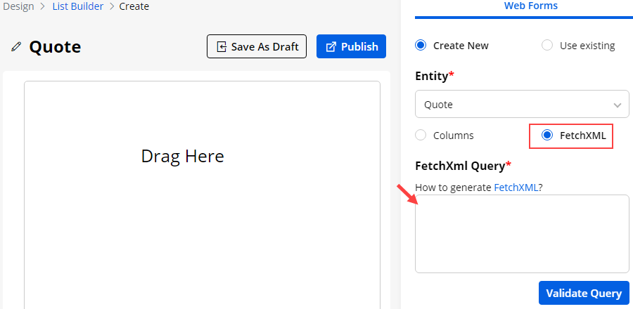Open the FetchXML help link
633x309 pixels.
coord(516,188)
